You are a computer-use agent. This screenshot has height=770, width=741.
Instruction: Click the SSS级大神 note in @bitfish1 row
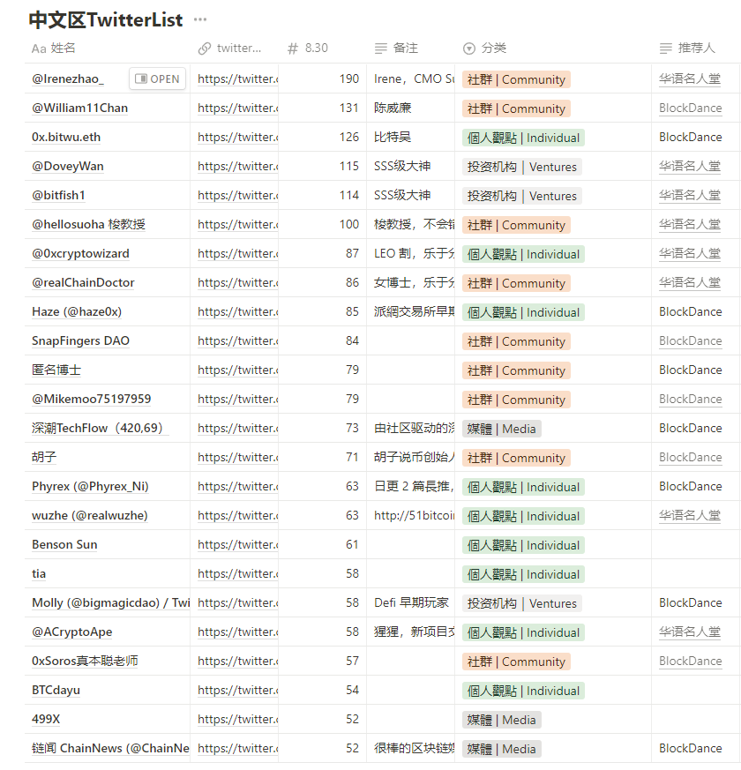point(402,196)
